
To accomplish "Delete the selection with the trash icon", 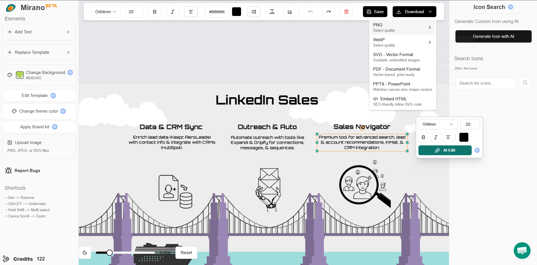I will tap(346, 11).
